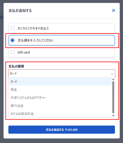This screenshot has height=143, width=123.
Task: Select ホテルの宿泊料金 payment type
Action: coord(60,114)
